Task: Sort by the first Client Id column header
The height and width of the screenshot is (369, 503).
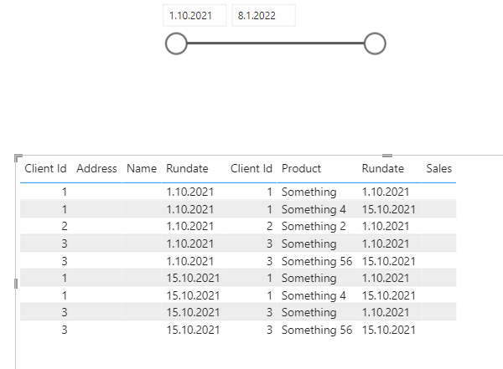Action: [x=45, y=168]
